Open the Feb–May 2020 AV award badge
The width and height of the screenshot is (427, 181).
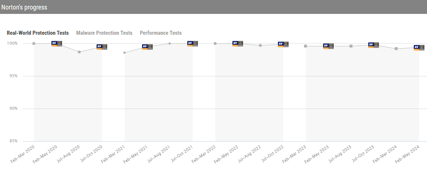pyautogui.click(x=57, y=44)
